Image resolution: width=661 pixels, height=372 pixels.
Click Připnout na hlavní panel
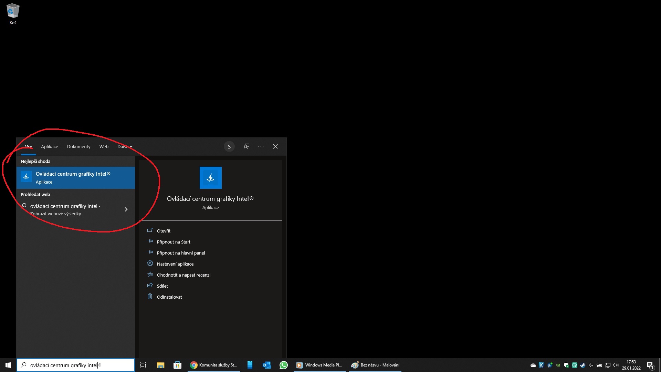pyautogui.click(x=181, y=253)
